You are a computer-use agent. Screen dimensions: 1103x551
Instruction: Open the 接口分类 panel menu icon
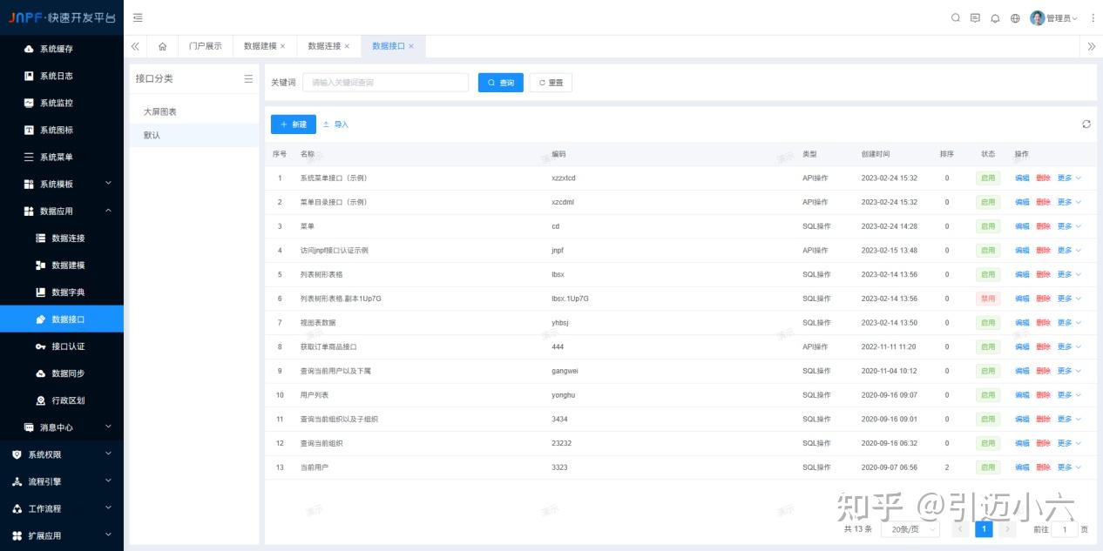pos(248,78)
